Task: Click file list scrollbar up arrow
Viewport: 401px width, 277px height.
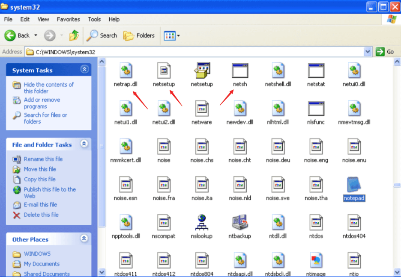Action: [x=397, y=62]
